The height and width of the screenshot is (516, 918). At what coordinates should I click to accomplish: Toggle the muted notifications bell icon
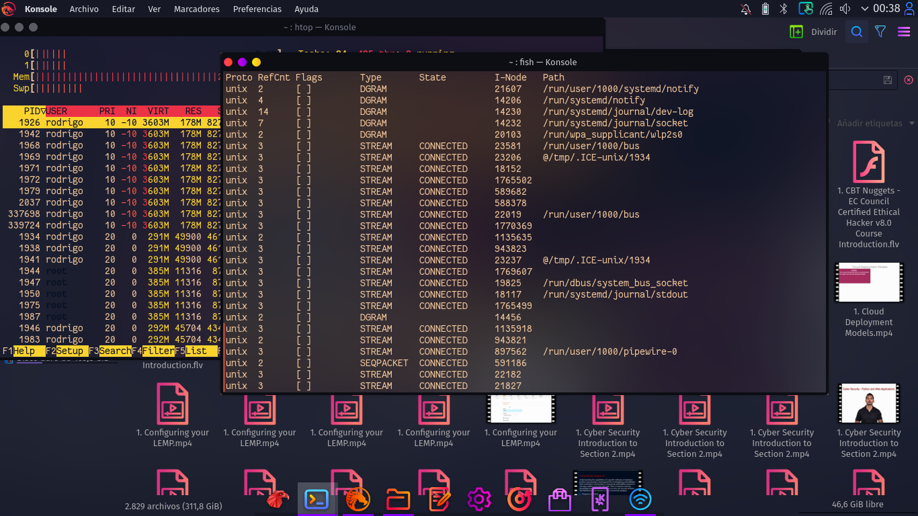click(x=745, y=9)
